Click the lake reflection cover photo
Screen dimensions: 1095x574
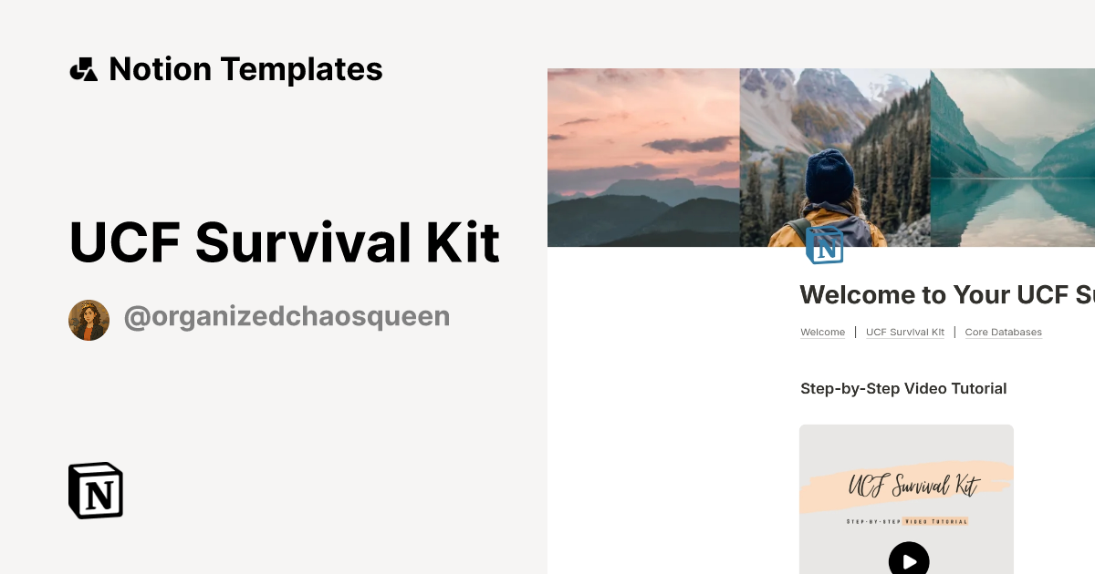tap(1013, 157)
